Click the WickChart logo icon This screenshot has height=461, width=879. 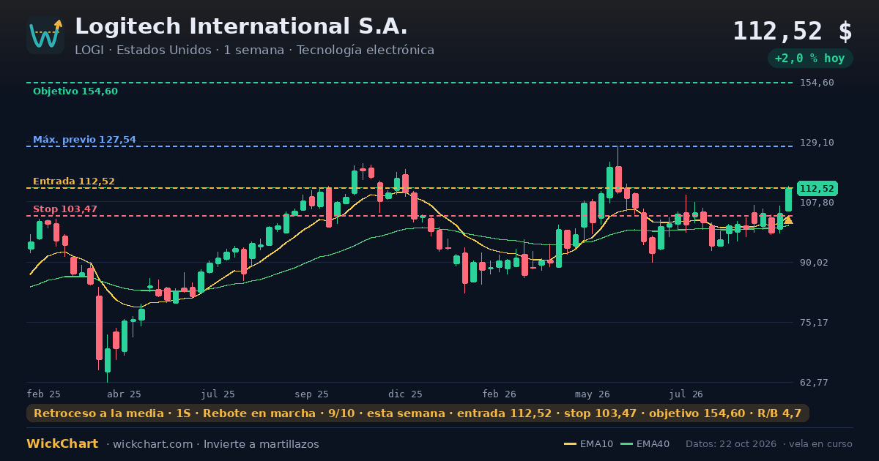coord(45,35)
